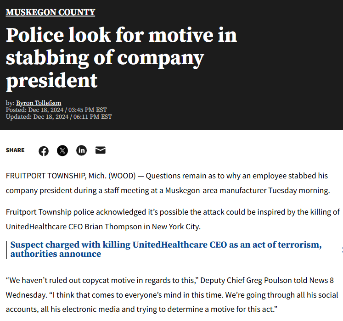Share the article on X

click(x=62, y=150)
